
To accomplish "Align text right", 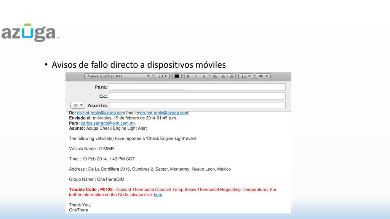I will [232, 76].
